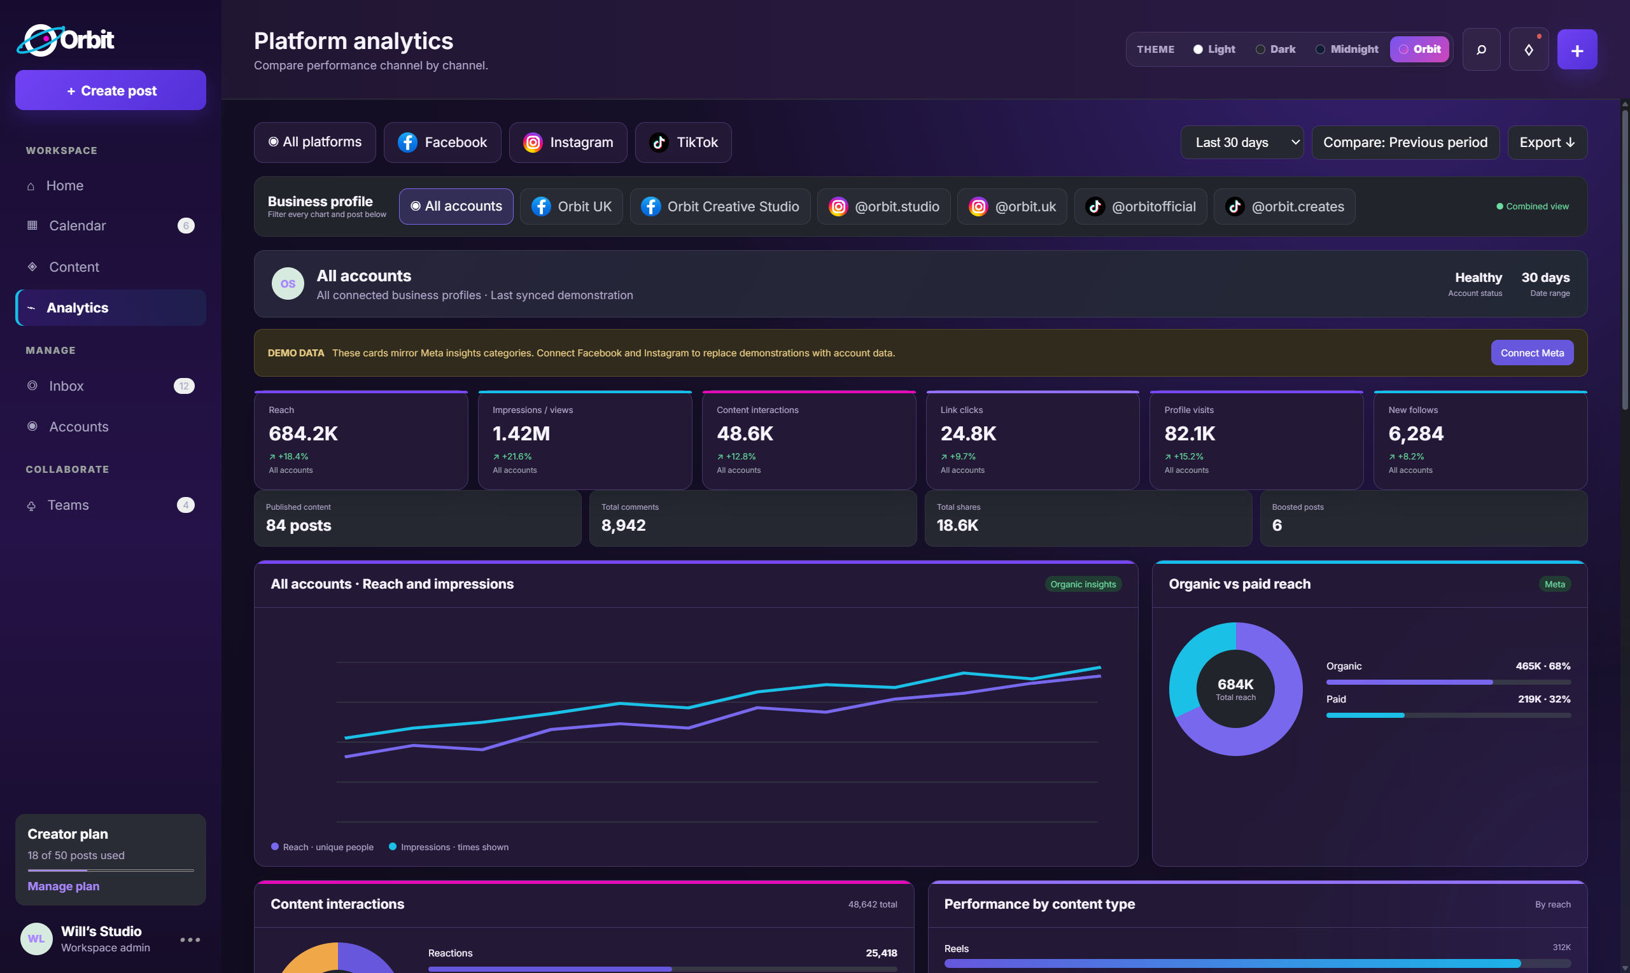Select the Dark theme option
Viewport: 1630px width, 973px height.
click(x=1275, y=49)
